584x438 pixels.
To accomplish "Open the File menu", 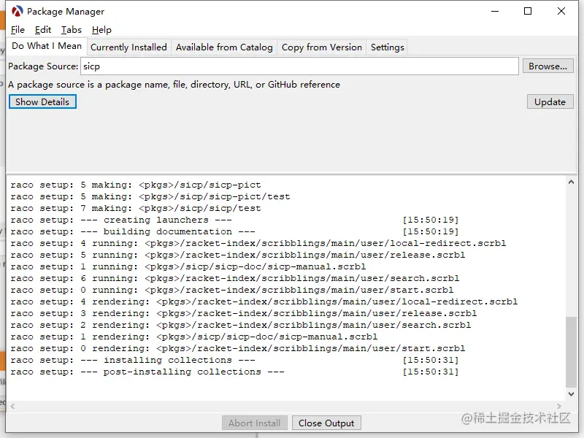I will [18, 30].
